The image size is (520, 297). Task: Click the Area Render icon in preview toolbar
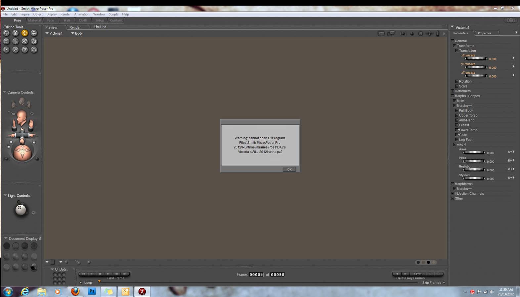coord(391,33)
